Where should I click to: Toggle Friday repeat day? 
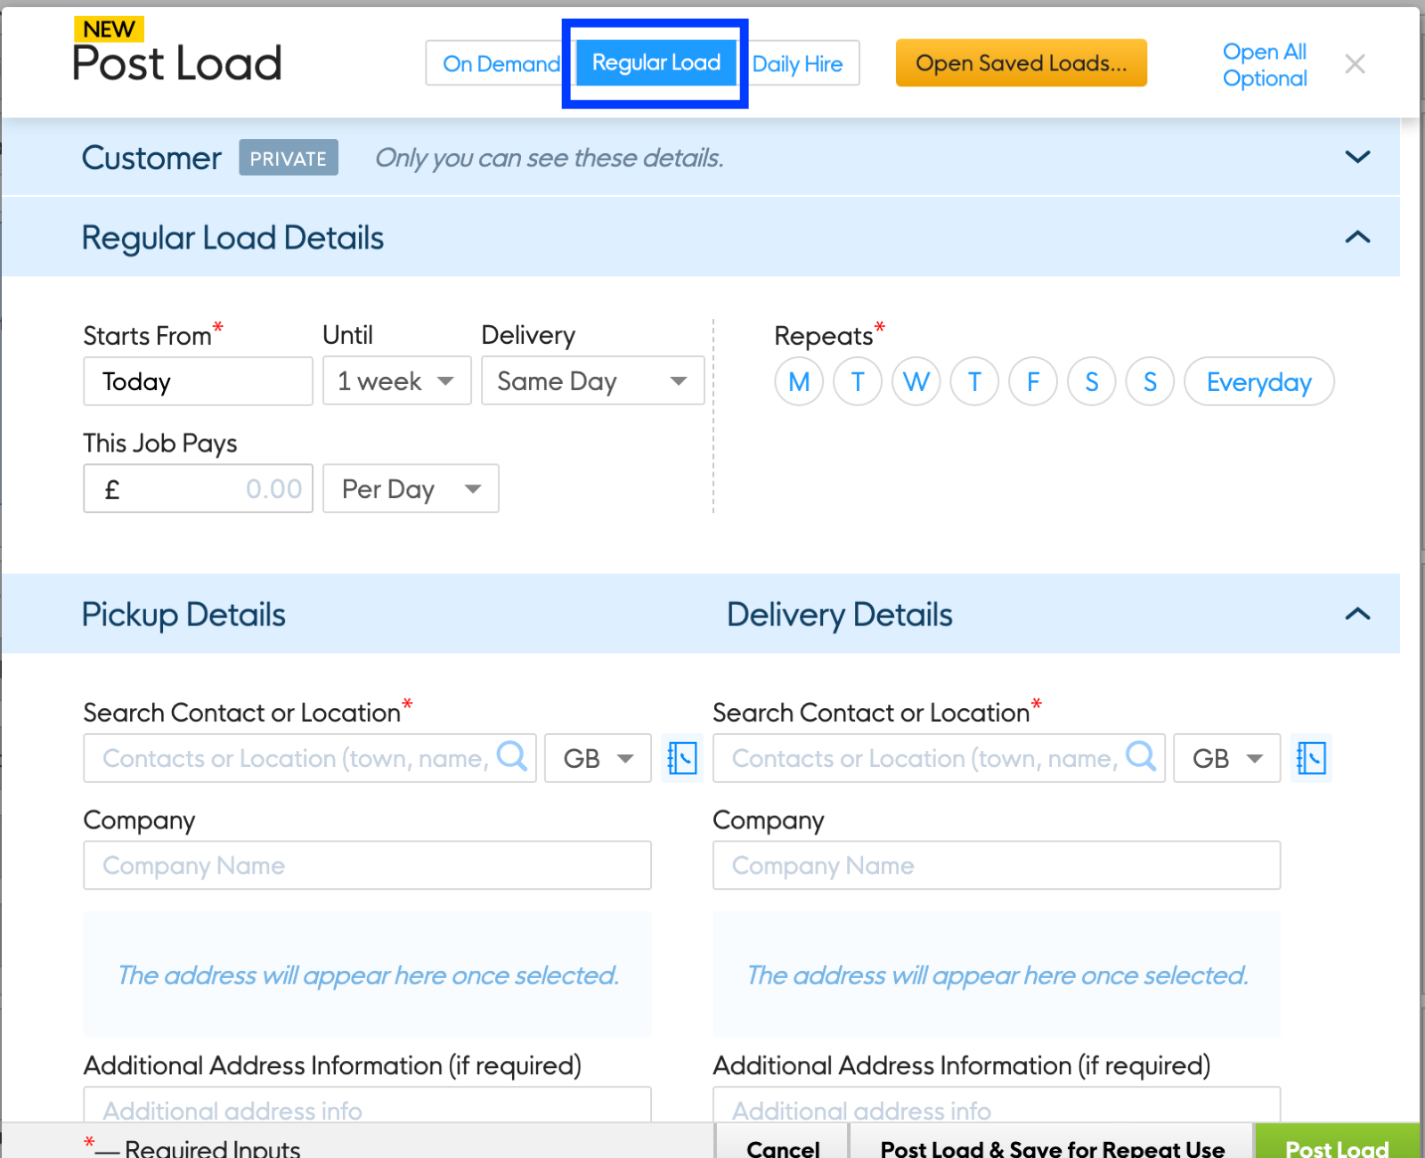pyautogui.click(x=1033, y=382)
